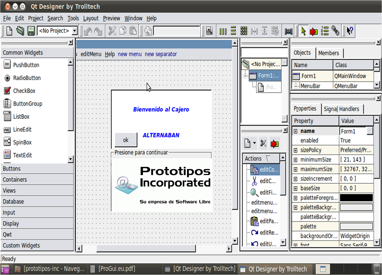Expand the sizePolicy property row

point(296,150)
